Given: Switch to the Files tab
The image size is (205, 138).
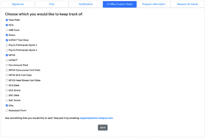Looking at the screenshot, I should pyautogui.click(x=52, y=4).
